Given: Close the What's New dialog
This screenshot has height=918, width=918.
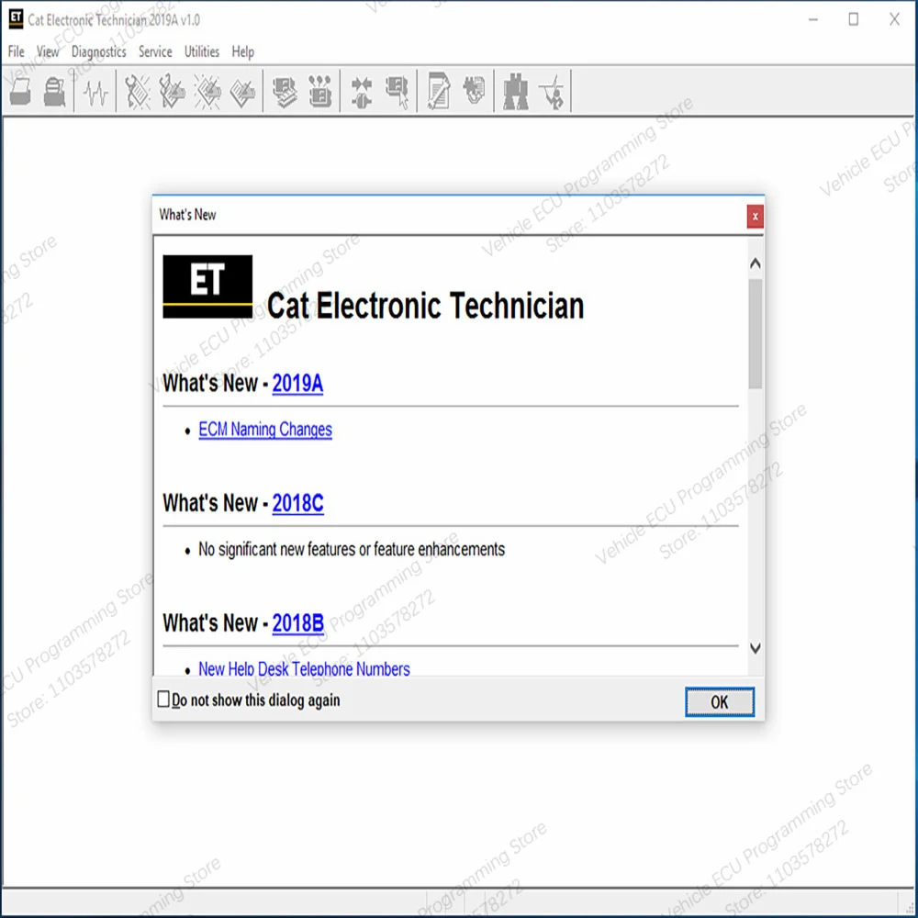Looking at the screenshot, I should coord(755,217).
